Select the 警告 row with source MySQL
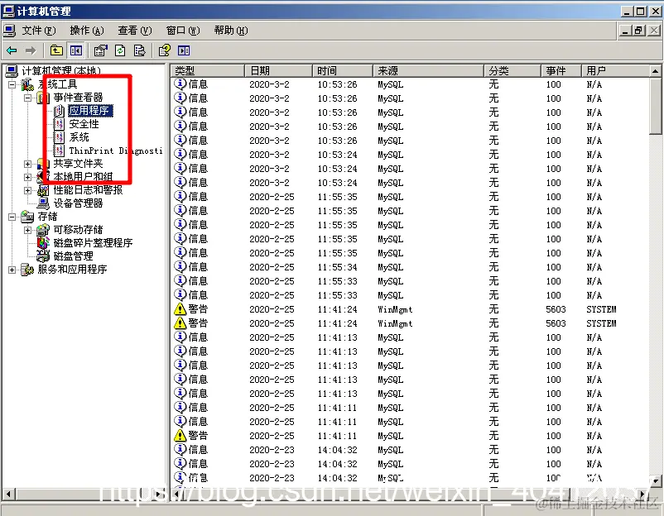The image size is (664, 516). pos(411,436)
